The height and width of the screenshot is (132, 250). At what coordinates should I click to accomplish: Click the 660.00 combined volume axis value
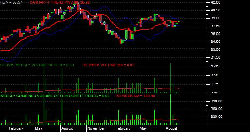(x=216, y=109)
